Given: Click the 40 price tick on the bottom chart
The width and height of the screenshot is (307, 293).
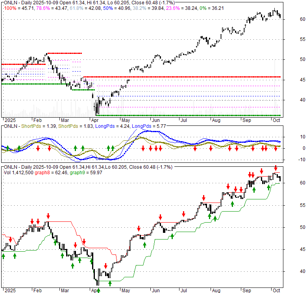Looking at the screenshot, I should coord(303,271).
